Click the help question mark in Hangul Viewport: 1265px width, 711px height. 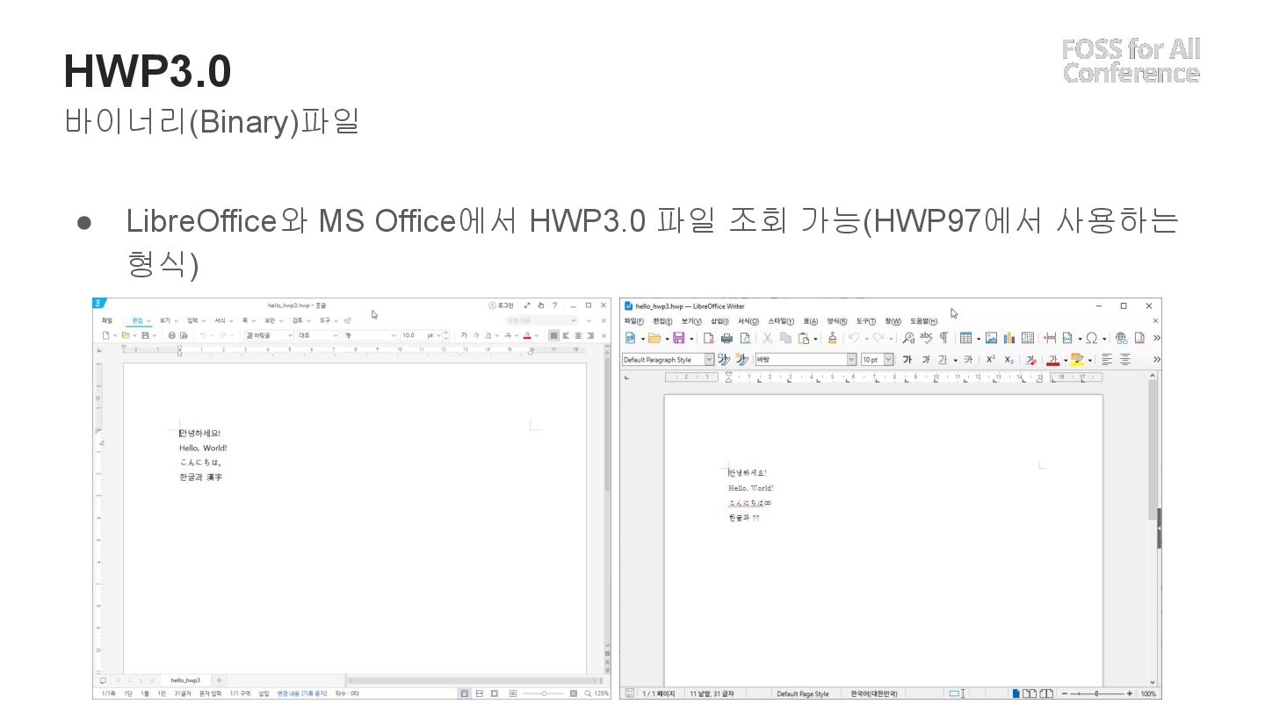(x=554, y=305)
